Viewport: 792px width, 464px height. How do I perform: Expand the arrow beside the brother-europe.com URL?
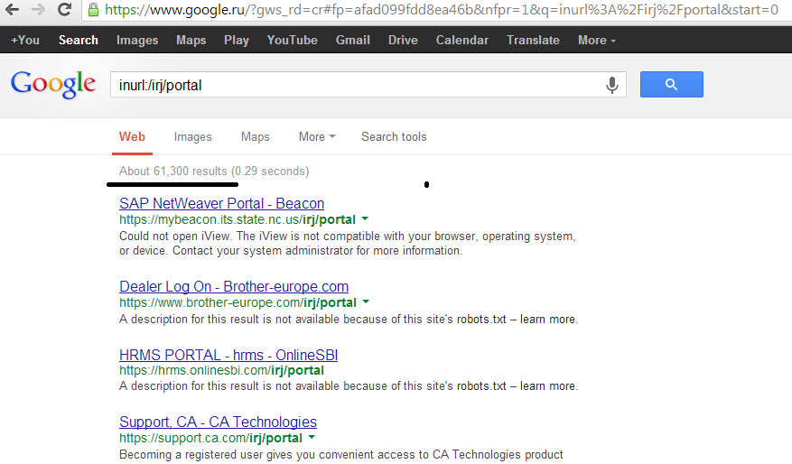[367, 302]
